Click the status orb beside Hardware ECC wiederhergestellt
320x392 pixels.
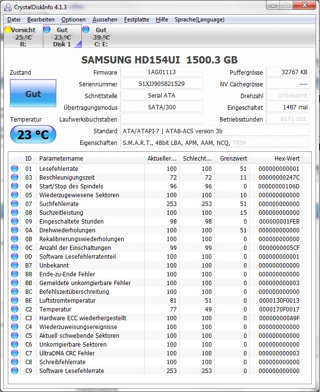click(15, 318)
